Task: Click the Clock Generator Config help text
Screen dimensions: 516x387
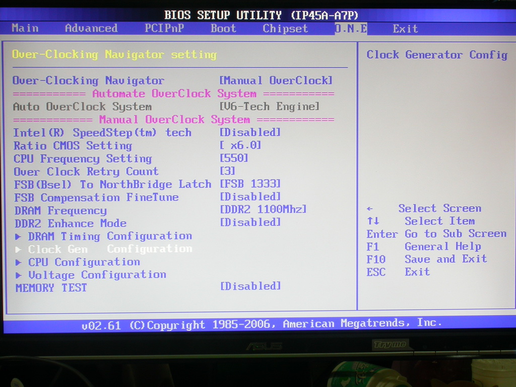Action: point(437,54)
